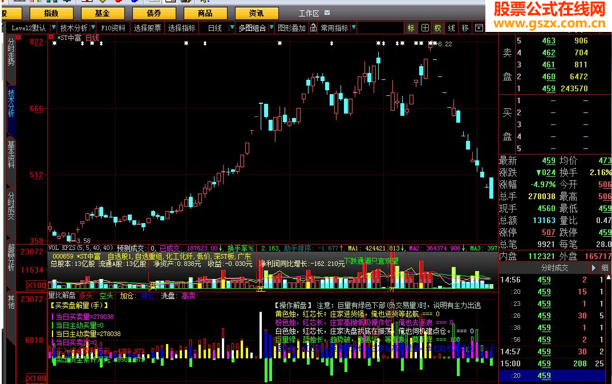Click the crosshair grid icon in toolbar

pyautogui.click(x=425, y=27)
